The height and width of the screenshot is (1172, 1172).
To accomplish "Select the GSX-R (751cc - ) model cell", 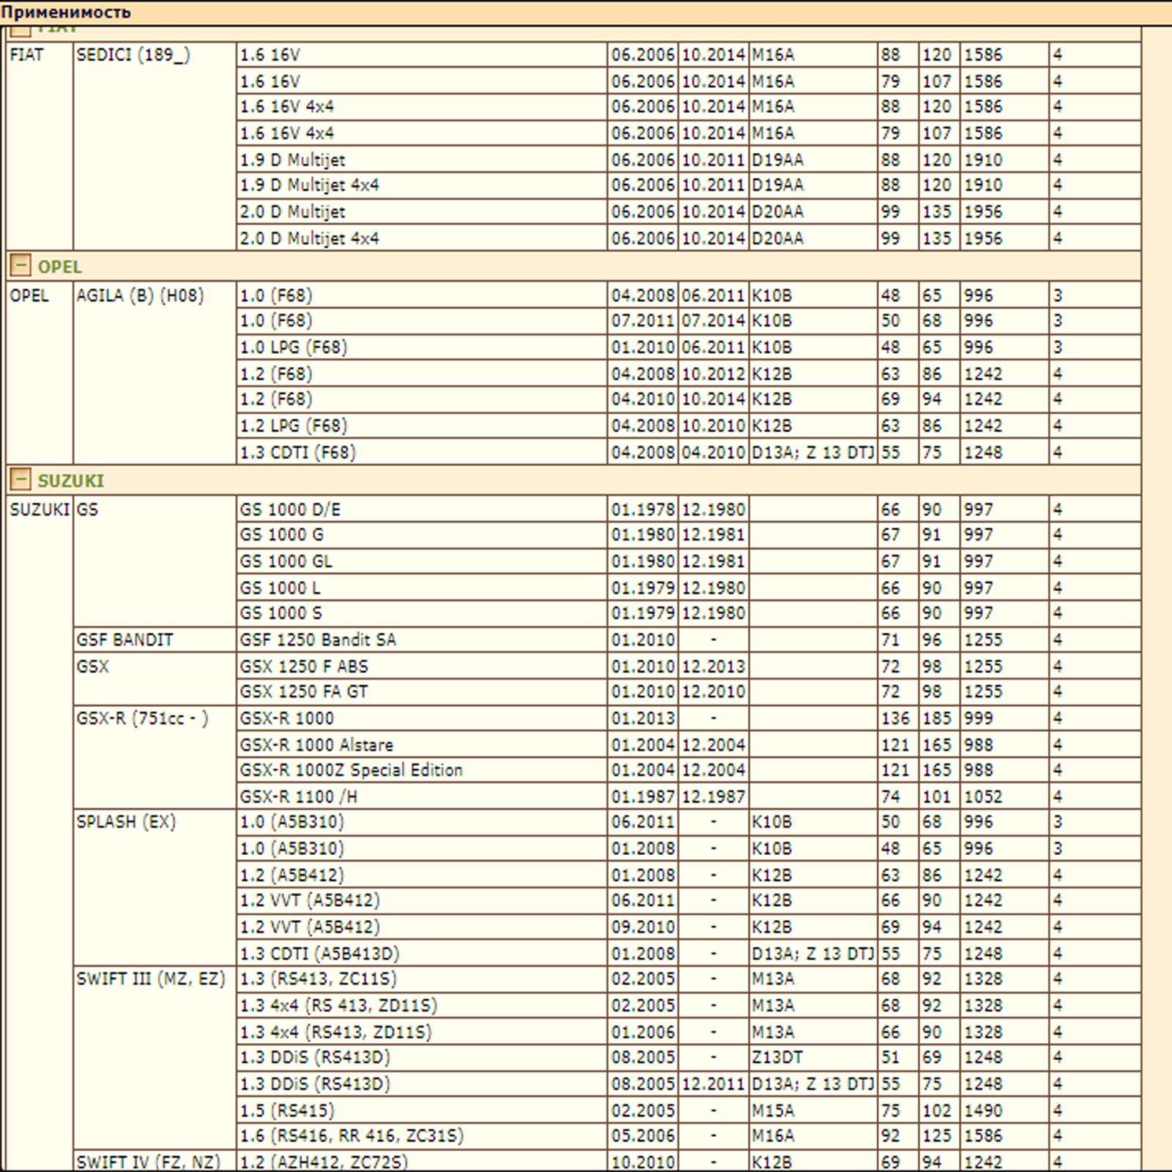I will 142,719.
